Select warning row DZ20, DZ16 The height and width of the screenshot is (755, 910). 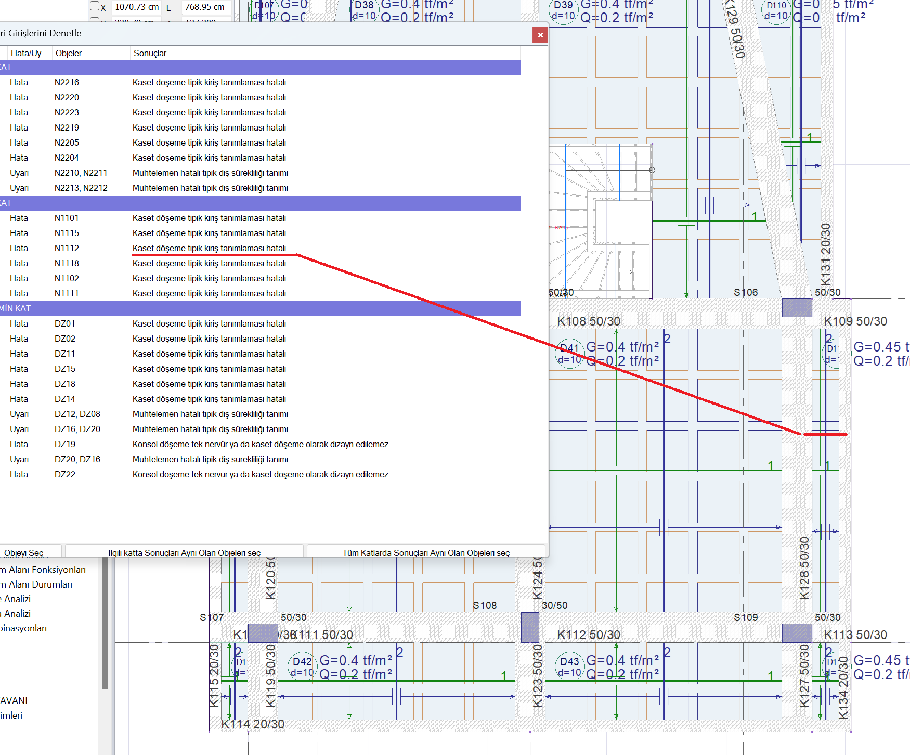pos(260,459)
